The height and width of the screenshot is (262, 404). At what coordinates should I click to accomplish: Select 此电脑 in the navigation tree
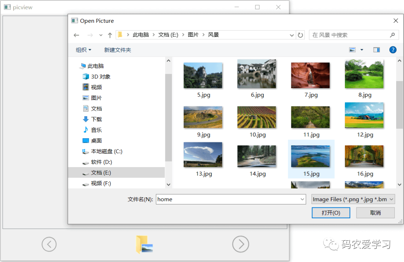(x=92, y=66)
